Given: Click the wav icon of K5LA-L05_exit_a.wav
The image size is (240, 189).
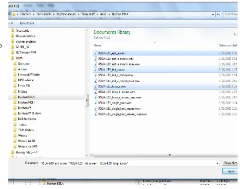Looking at the screenshot, I should click(x=95, y=53).
